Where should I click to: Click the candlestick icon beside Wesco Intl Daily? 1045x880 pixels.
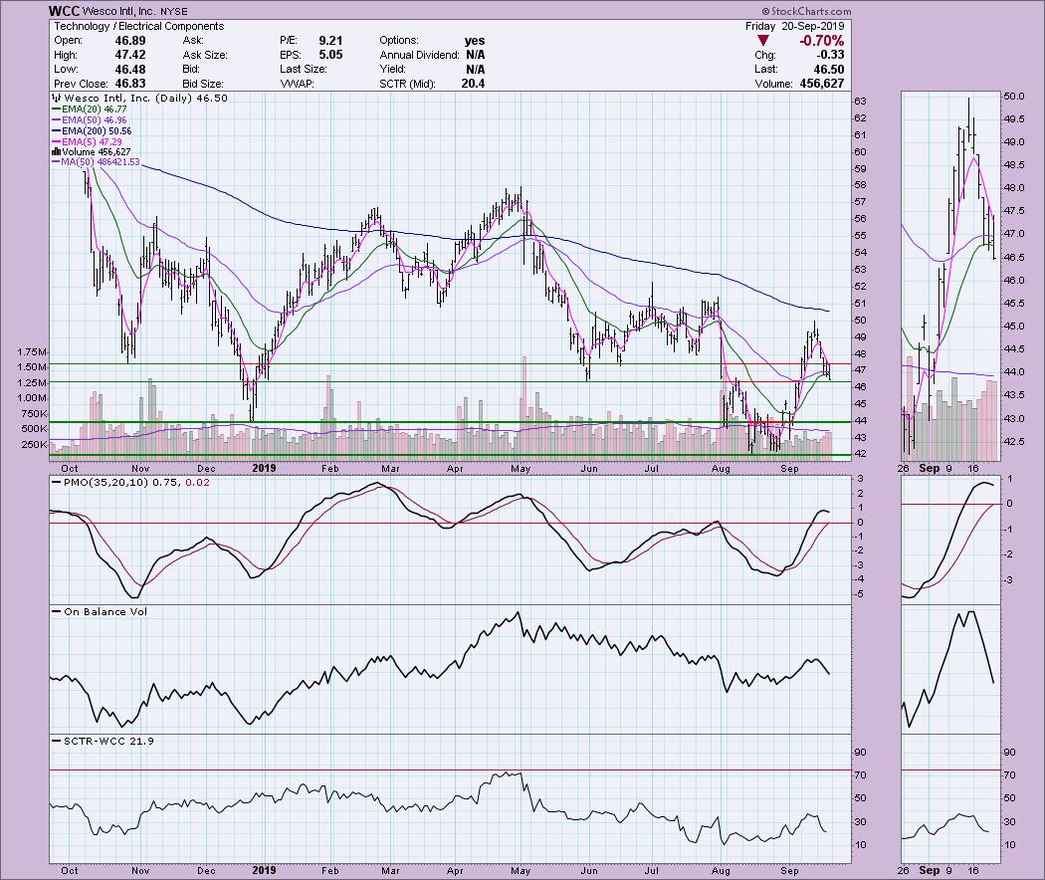(x=55, y=100)
